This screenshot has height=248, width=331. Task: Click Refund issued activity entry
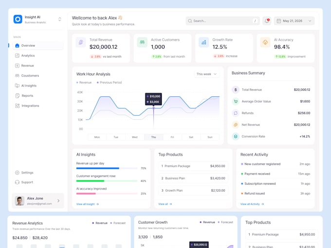coord(276,194)
